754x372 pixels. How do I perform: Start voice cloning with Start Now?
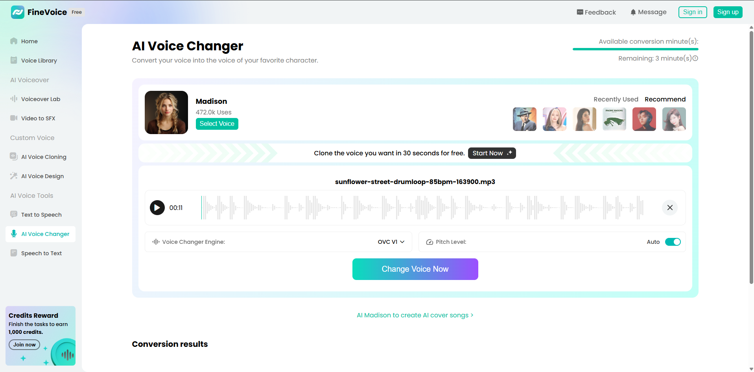click(x=492, y=153)
